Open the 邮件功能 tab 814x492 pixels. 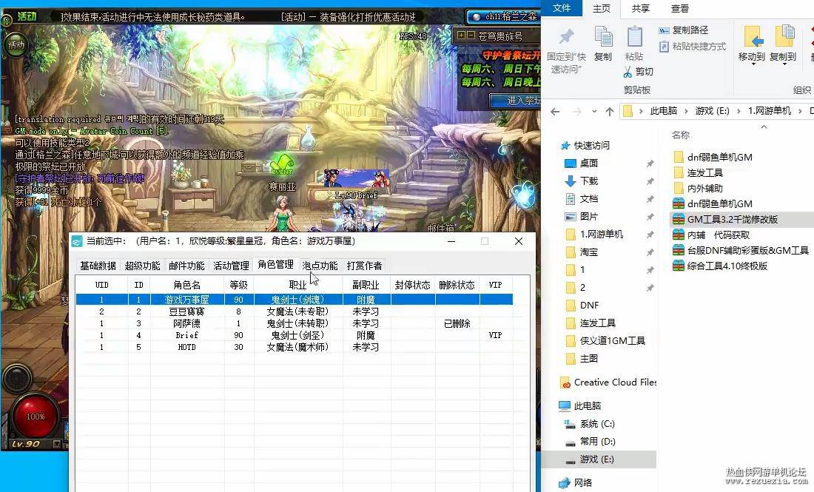coord(186,266)
